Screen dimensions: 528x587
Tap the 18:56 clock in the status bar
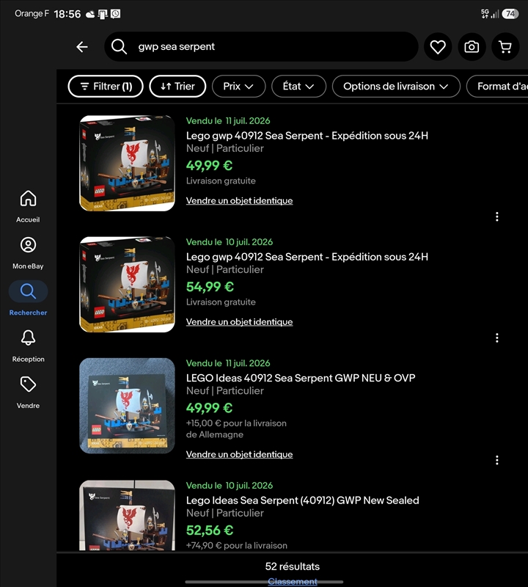[67, 14]
